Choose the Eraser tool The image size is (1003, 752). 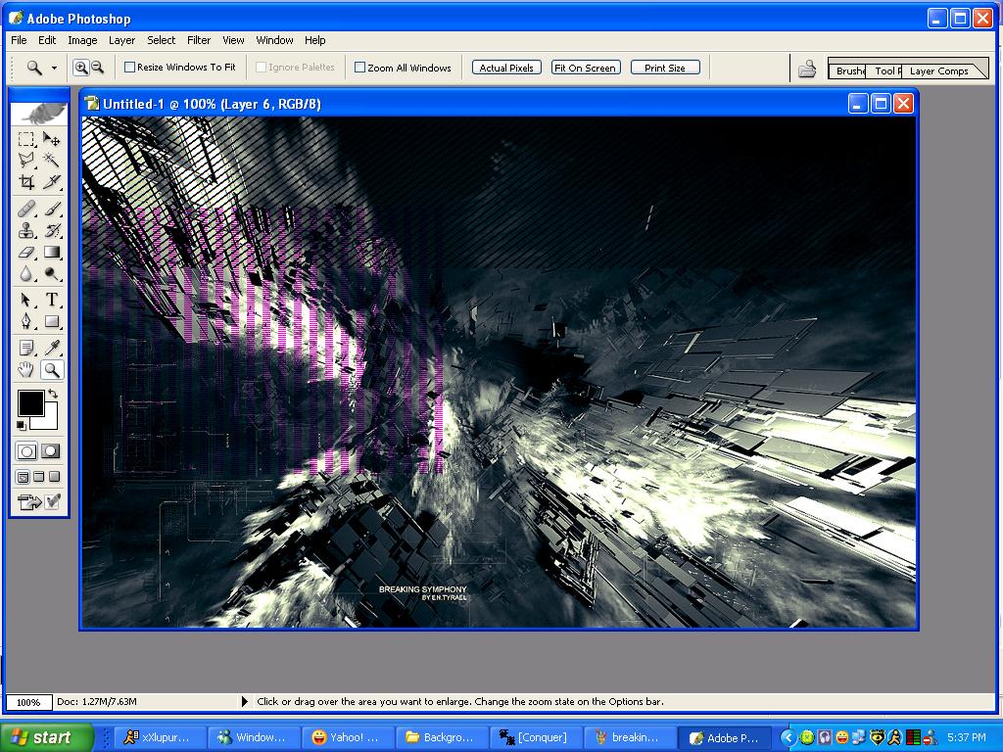click(27, 252)
